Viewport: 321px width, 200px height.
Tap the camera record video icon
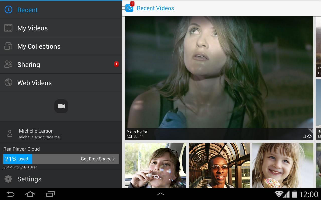pyautogui.click(x=61, y=106)
